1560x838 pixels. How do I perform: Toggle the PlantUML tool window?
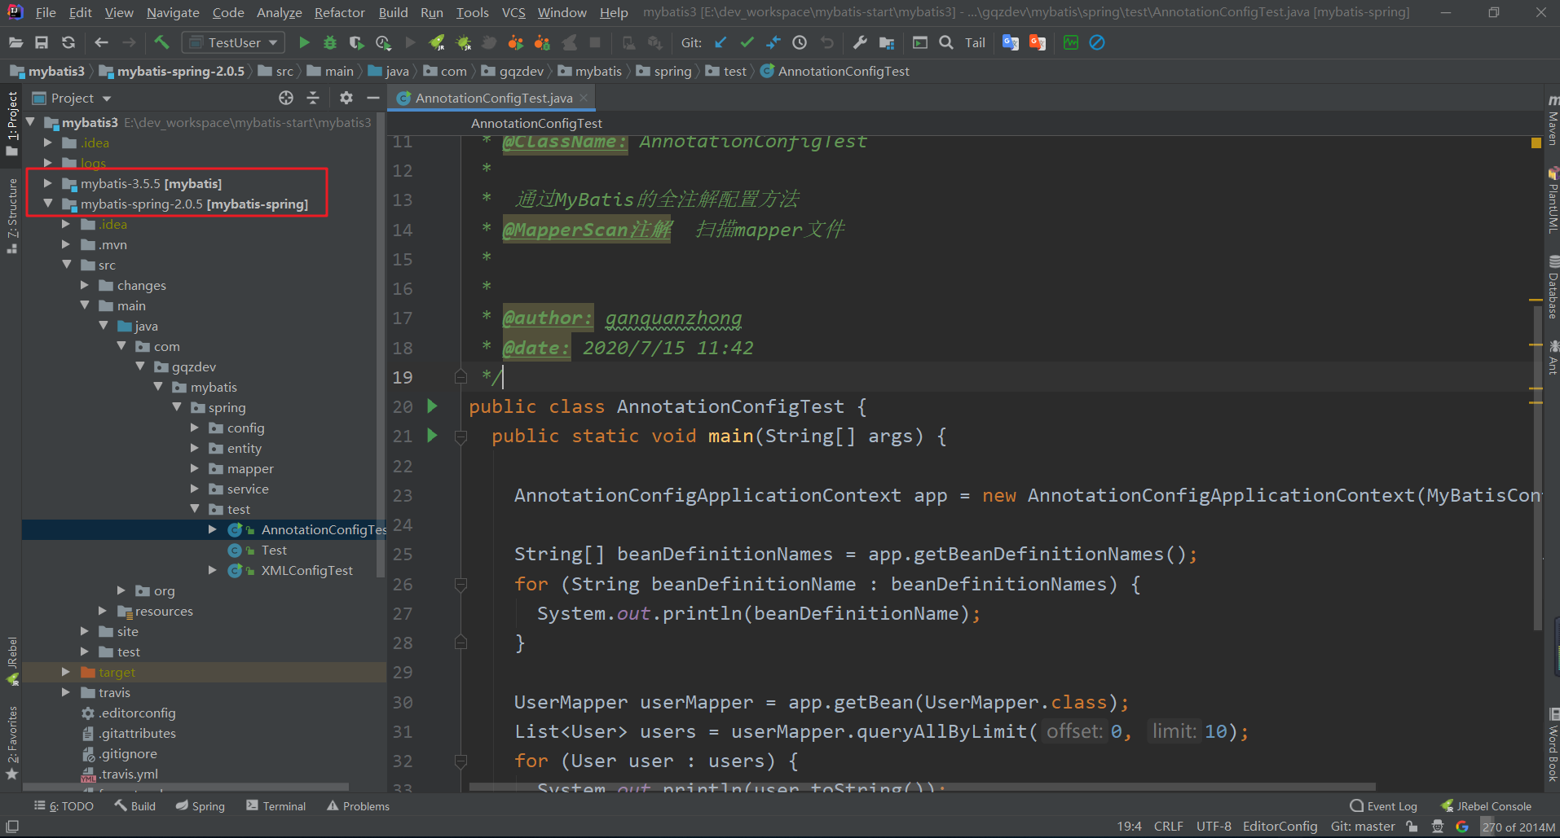[x=1553, y=201]
